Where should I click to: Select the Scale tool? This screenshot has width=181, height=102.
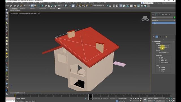pos(52,6)
